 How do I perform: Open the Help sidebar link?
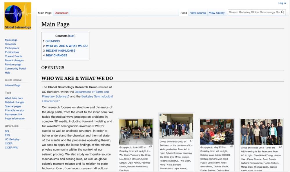click(x=8, y=72)
